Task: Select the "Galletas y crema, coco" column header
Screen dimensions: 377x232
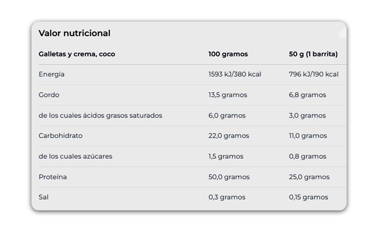Action: coord(77,54)
